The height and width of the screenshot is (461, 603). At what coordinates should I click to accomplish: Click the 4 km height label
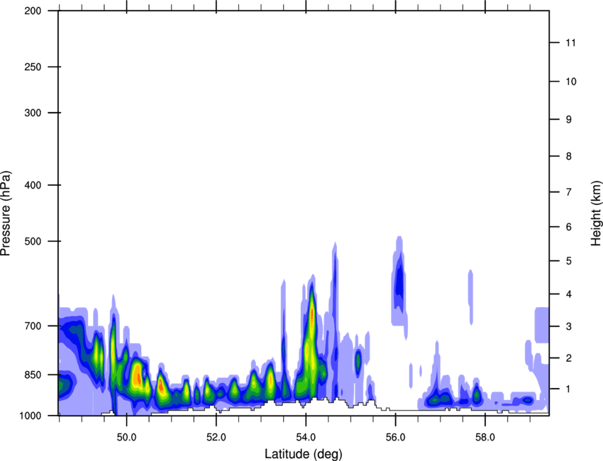point(569,294)
